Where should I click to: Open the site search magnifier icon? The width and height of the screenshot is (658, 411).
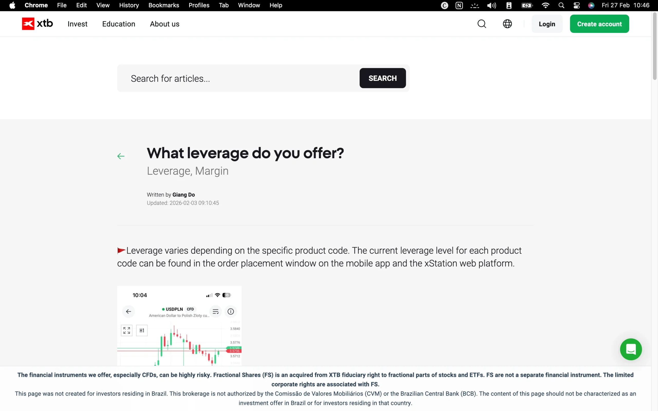tap(481, 24)
